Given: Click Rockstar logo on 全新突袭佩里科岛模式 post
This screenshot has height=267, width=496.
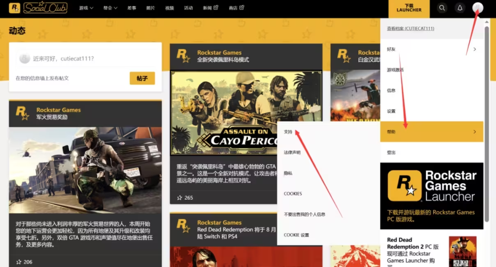Looking at the screenshot, I should point(183,56).
